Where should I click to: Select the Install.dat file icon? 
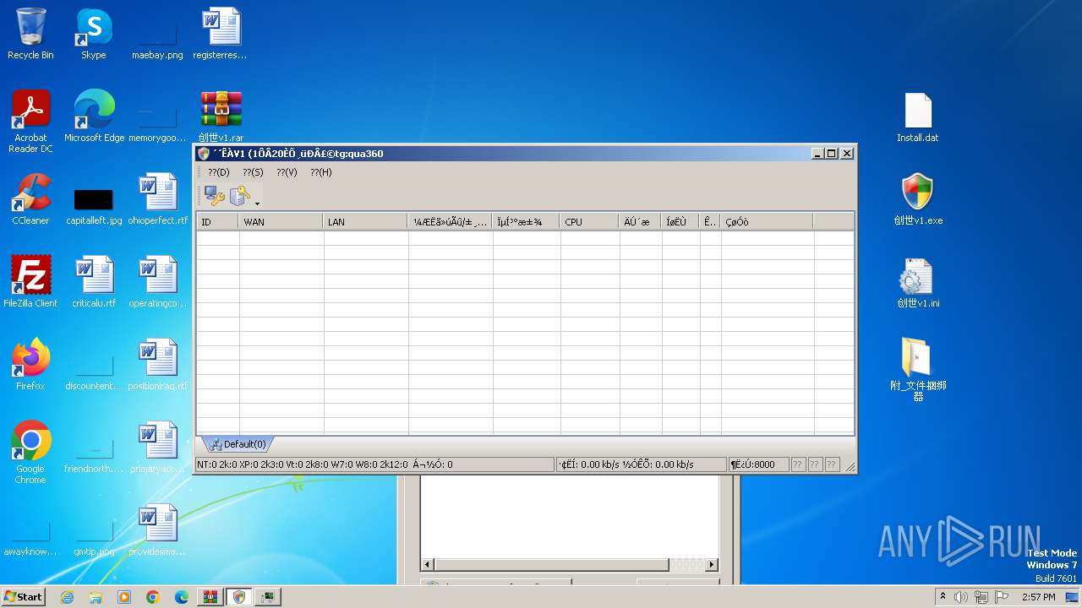tap(918, 117)
